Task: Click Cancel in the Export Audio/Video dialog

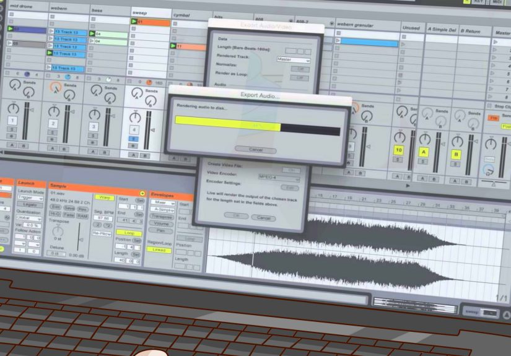Action: [263, 218]
